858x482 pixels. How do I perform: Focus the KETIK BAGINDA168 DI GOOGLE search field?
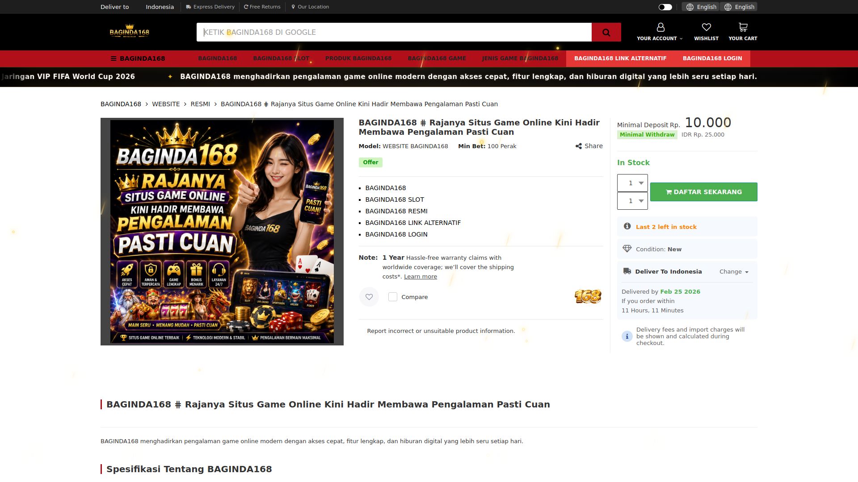(x=394, y=32)
